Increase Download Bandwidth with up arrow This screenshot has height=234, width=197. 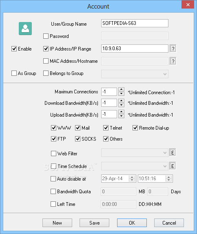point(121,101)
